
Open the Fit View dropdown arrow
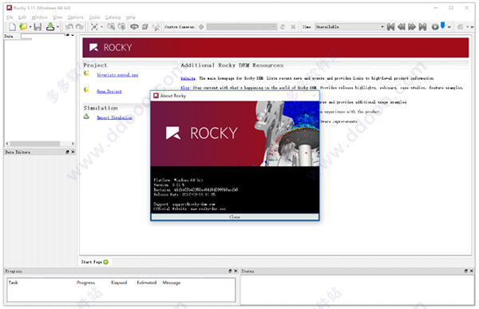(x=101, y=27)
